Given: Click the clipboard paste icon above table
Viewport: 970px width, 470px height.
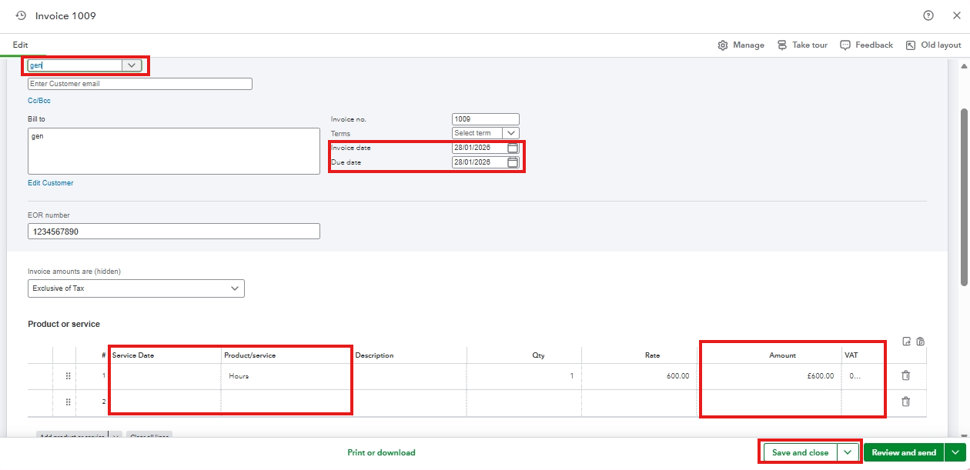Looking at the screenshot, I should (x=921, y=342).
